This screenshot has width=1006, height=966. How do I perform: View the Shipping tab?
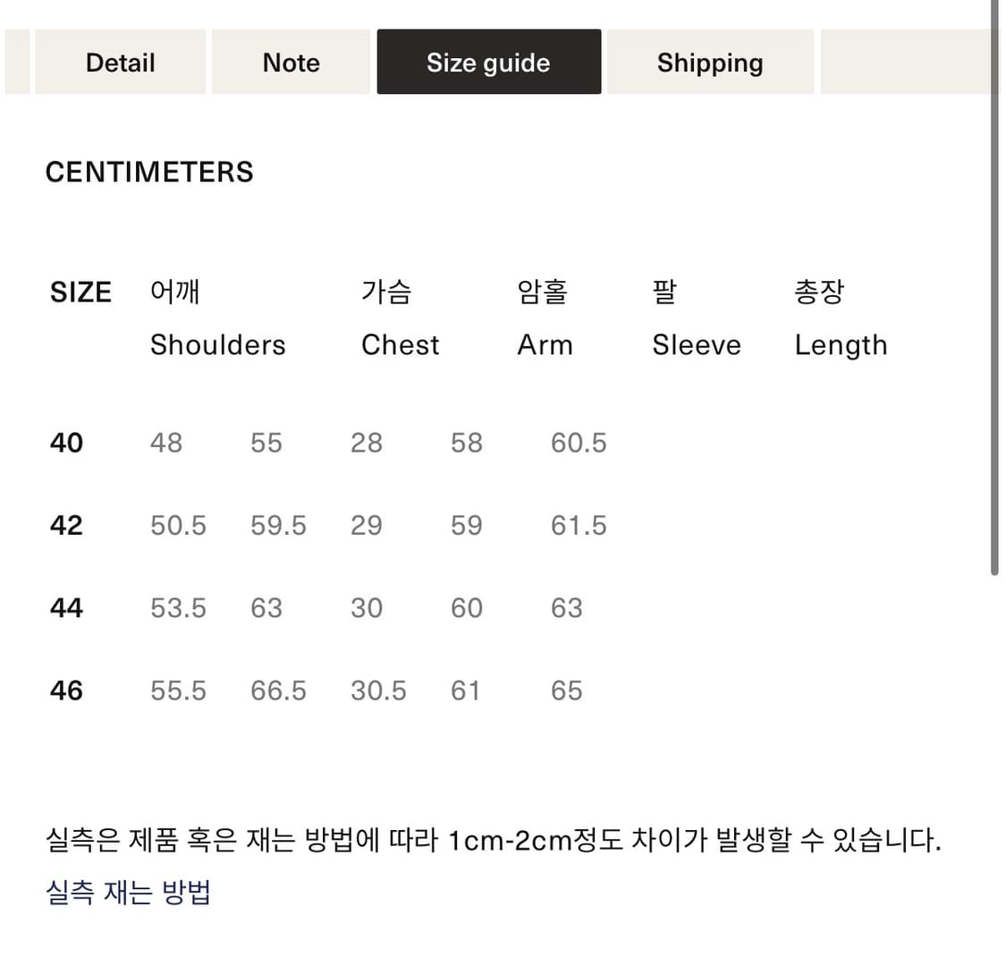coord(710,62)
